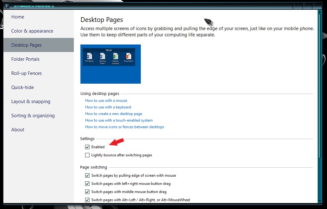Screen dimensions: 327x209
Task: Click the desktop pages preview thumbnail
Action: (x=110, y=64)
